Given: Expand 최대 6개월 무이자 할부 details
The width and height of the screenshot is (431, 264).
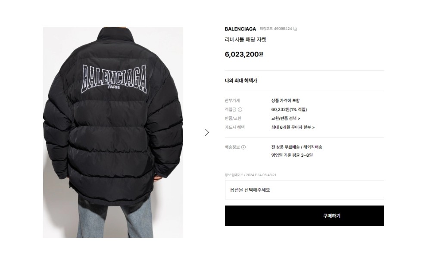Looking at the screenshot, I should 293,127.
